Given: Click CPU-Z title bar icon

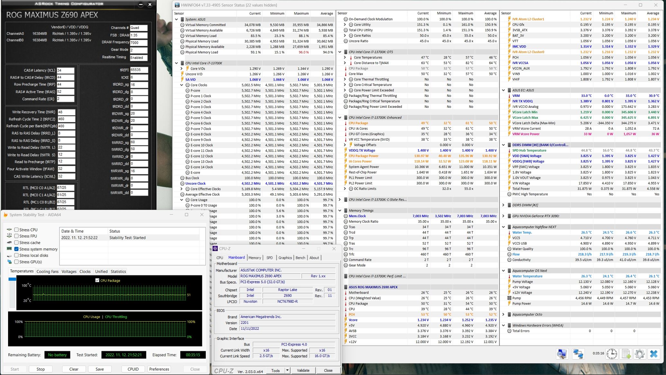Looking at the screenshot, I should tap(215, 248).
